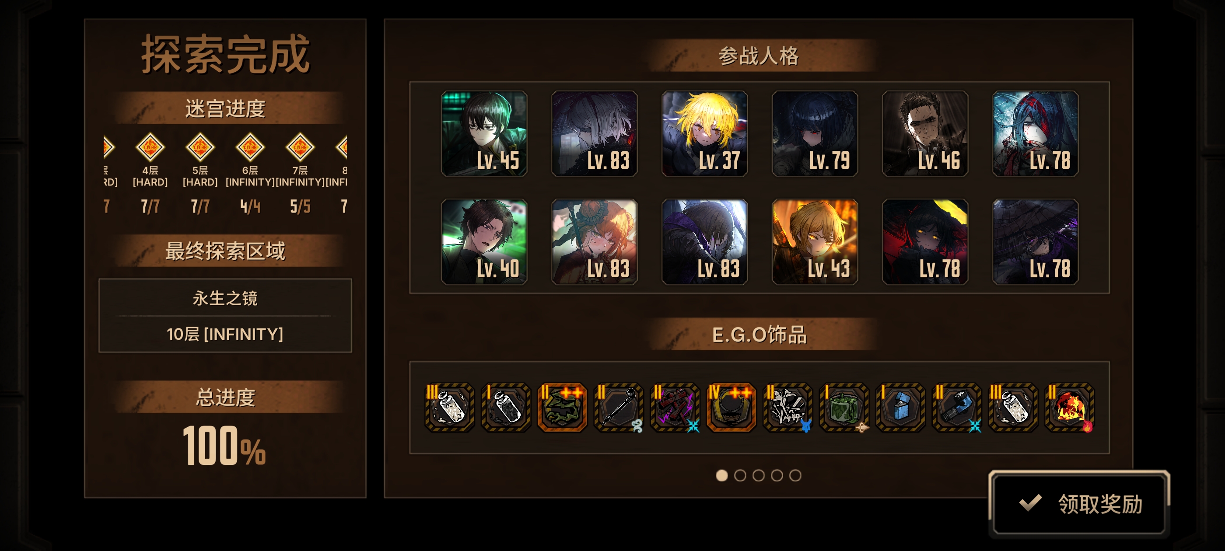Open the tier IV upgraded E.G.O gift
Viewport: 1225px width, 551px height.
(x=731, y=408)
